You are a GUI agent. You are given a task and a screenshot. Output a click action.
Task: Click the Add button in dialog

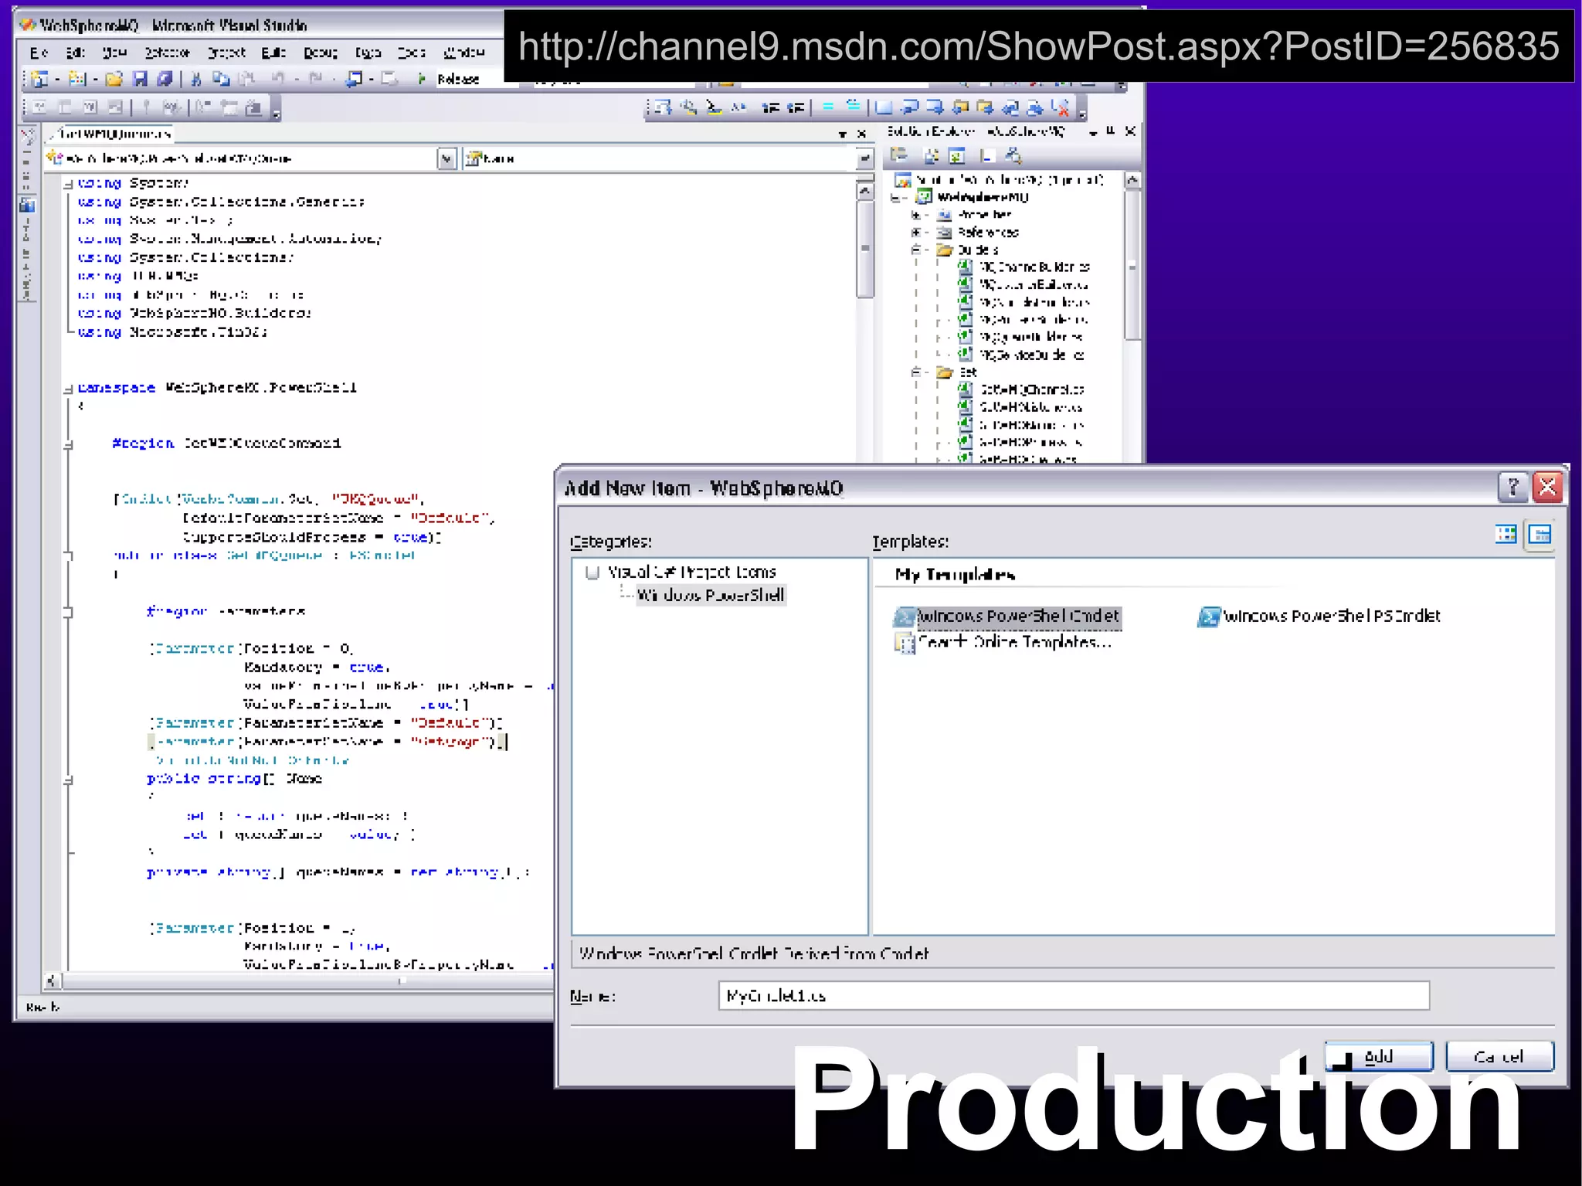(x=1378, y=1056)
